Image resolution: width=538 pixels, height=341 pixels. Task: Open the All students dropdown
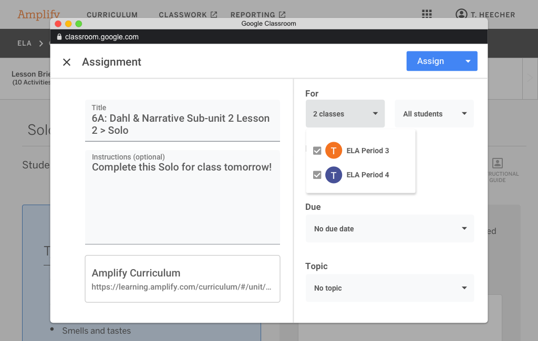pyautogui.click(x=434, y=114)
